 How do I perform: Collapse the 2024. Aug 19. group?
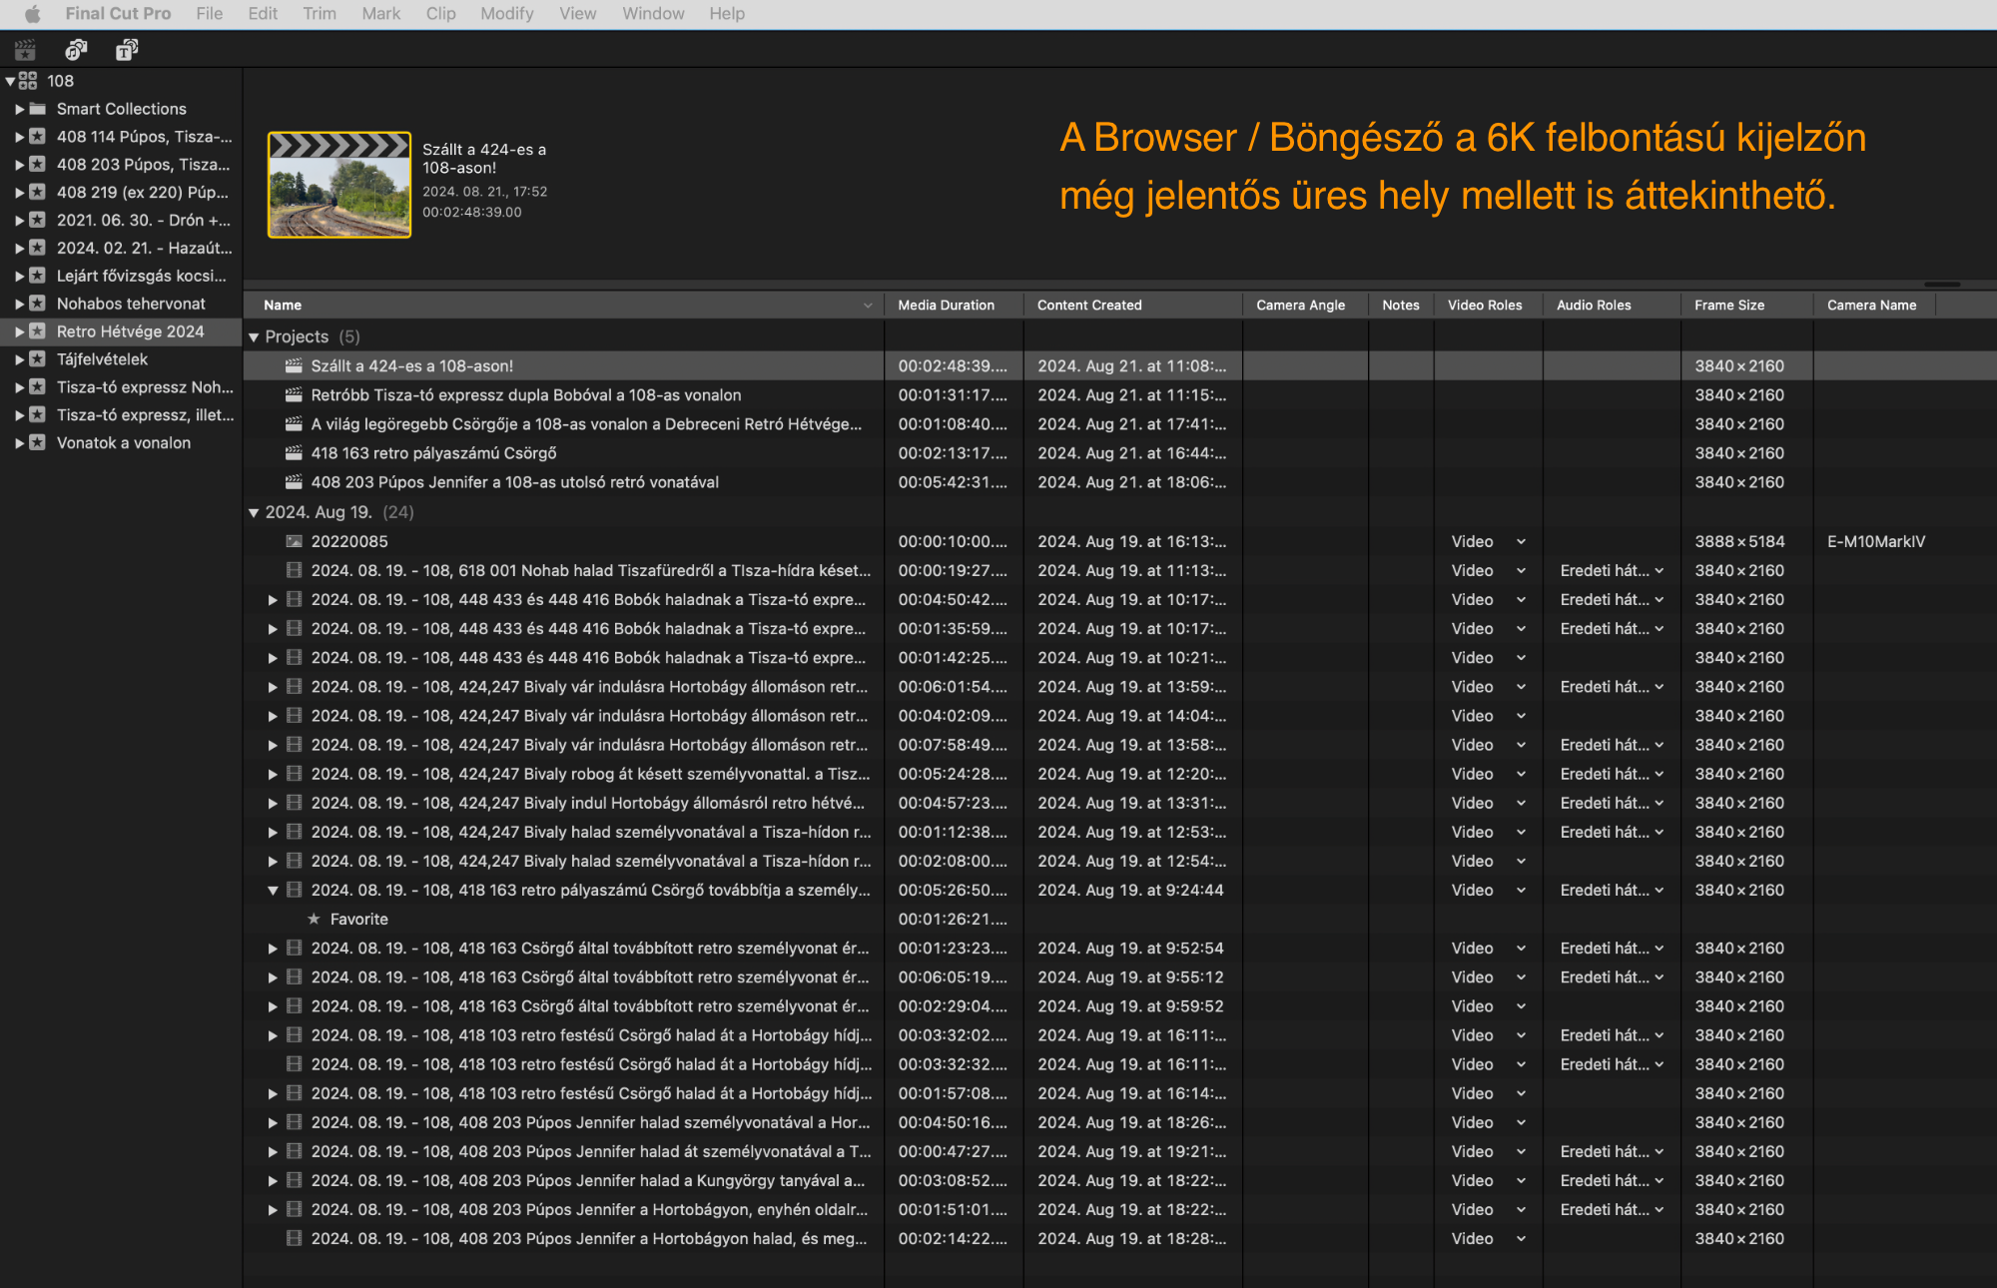coord(254,513)
